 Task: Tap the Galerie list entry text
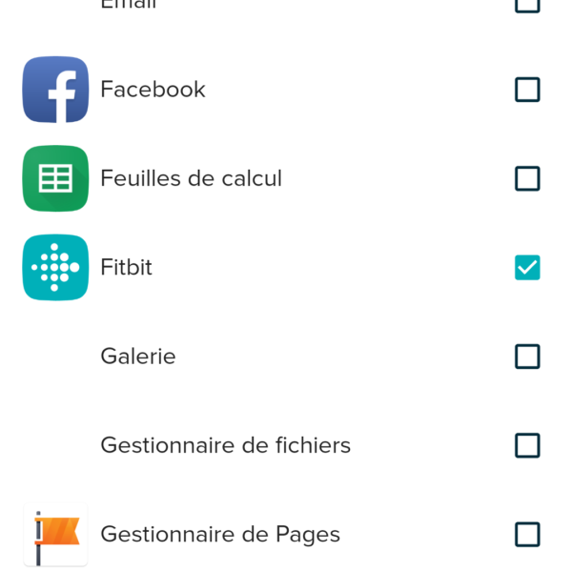coord(138,357)
